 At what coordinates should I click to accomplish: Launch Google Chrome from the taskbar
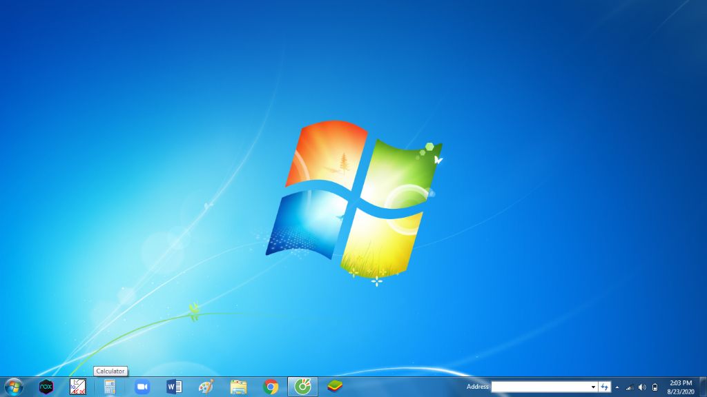pyautogui.click(x=271, y=387)
